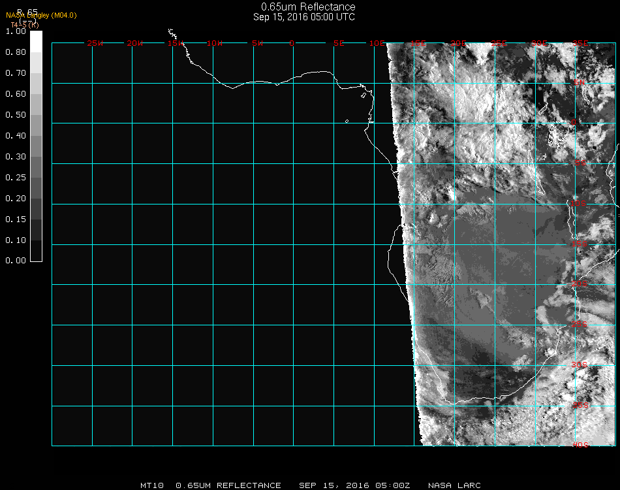
Task: Click the footer SEP 15, 2016 05:00Z text
Action: coord(354,485)
